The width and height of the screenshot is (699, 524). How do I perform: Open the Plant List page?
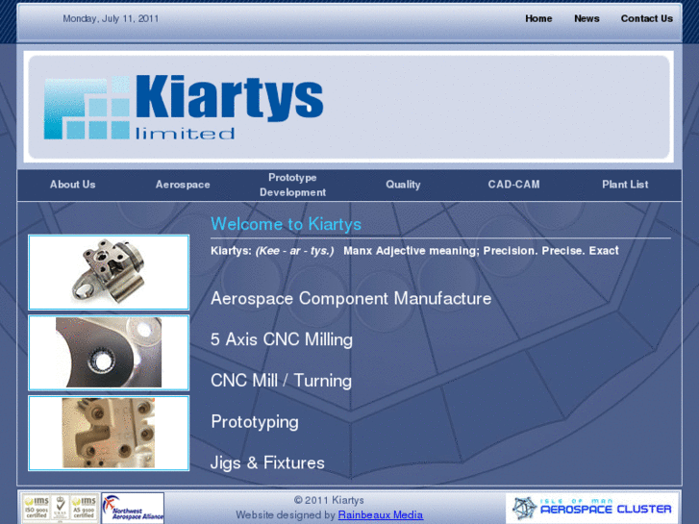(625, 185)
